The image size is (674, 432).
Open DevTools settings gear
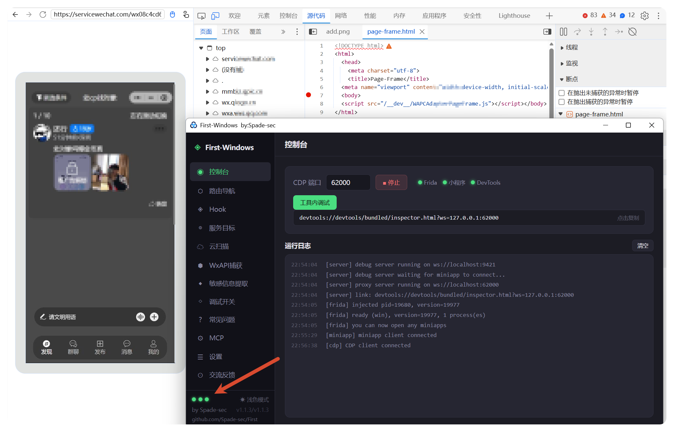[645, 16]
